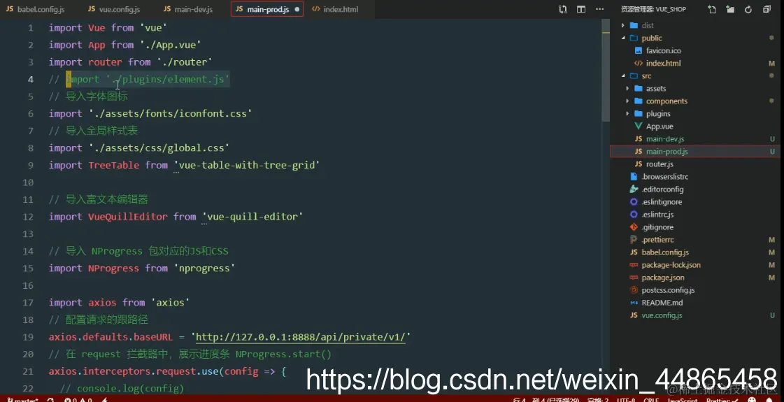The image size is (784, 402).
Task: Collapse the src folder
Action: pos(623,76)
